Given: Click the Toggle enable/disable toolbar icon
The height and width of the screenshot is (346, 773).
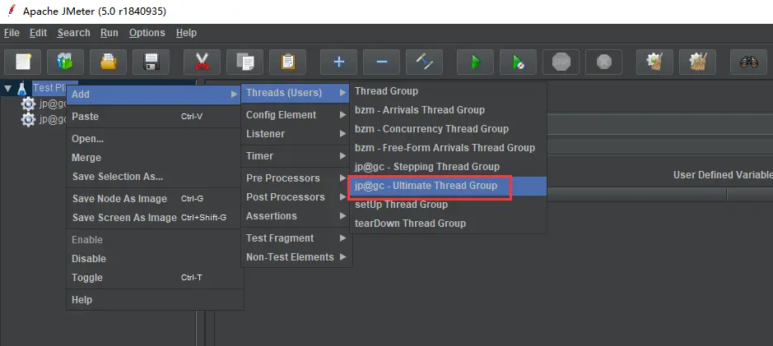Looking at the screenshot, I should click(x=424, y=62).
